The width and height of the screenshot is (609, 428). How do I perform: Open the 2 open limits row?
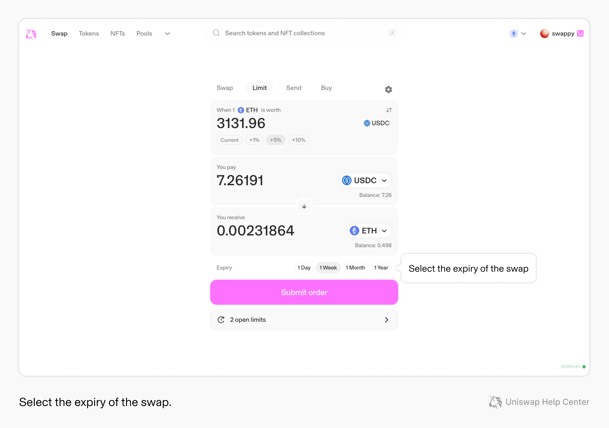point(304,320)
